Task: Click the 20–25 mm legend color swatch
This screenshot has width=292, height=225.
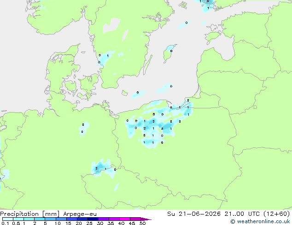Action: pos(82,219)
